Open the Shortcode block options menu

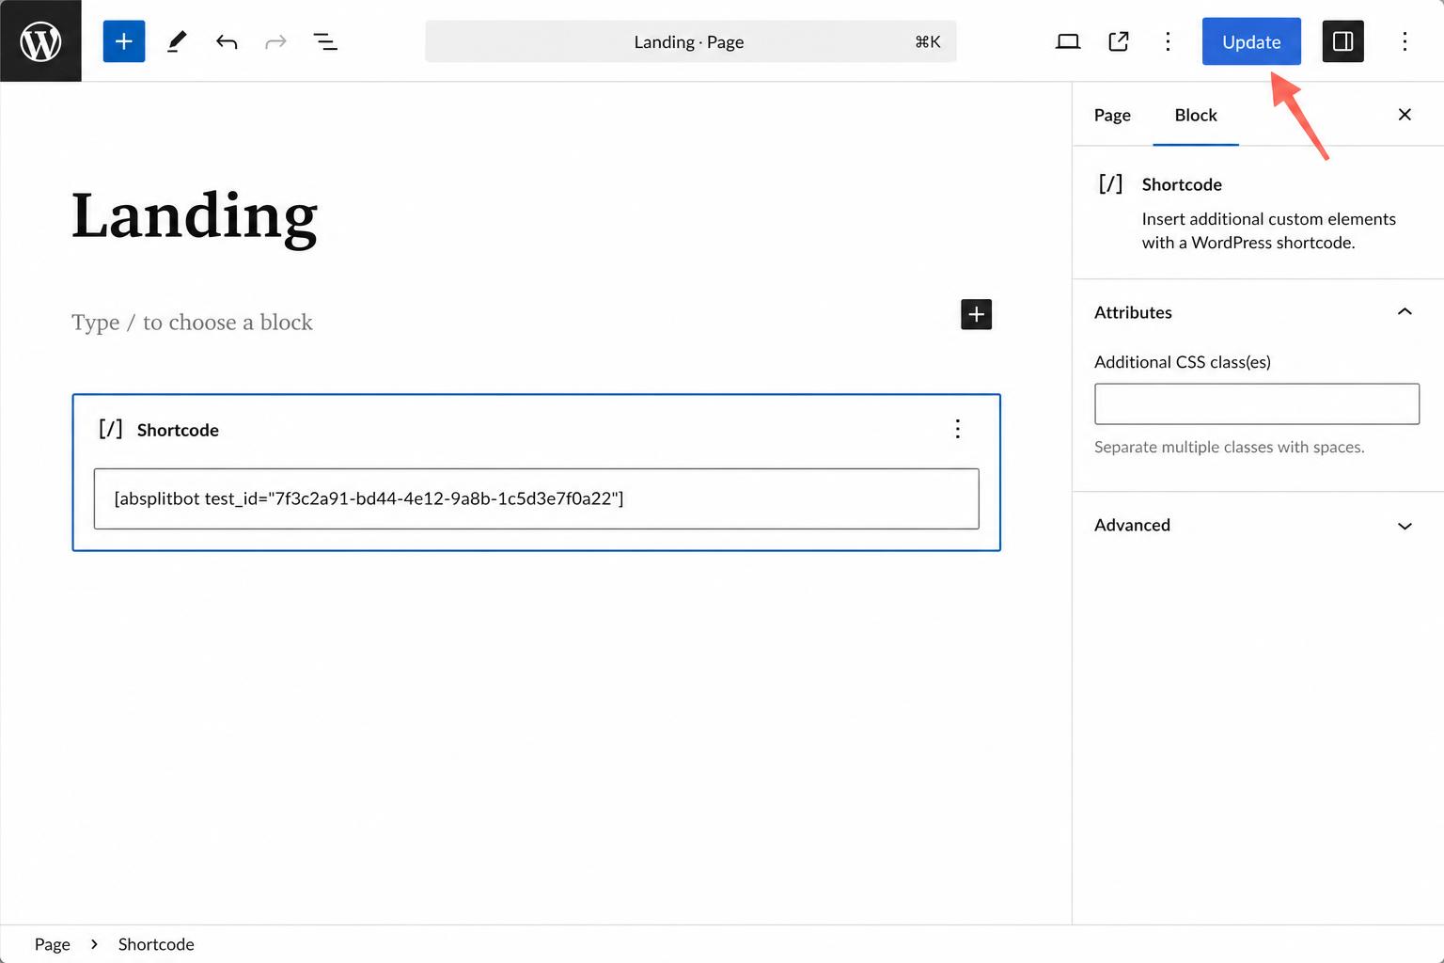click(958, 429)
